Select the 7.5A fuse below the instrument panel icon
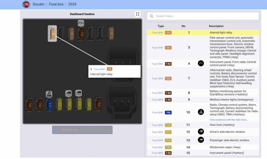Image resolution: width=267 pixels, height=159 pixels. click(81, 34)
